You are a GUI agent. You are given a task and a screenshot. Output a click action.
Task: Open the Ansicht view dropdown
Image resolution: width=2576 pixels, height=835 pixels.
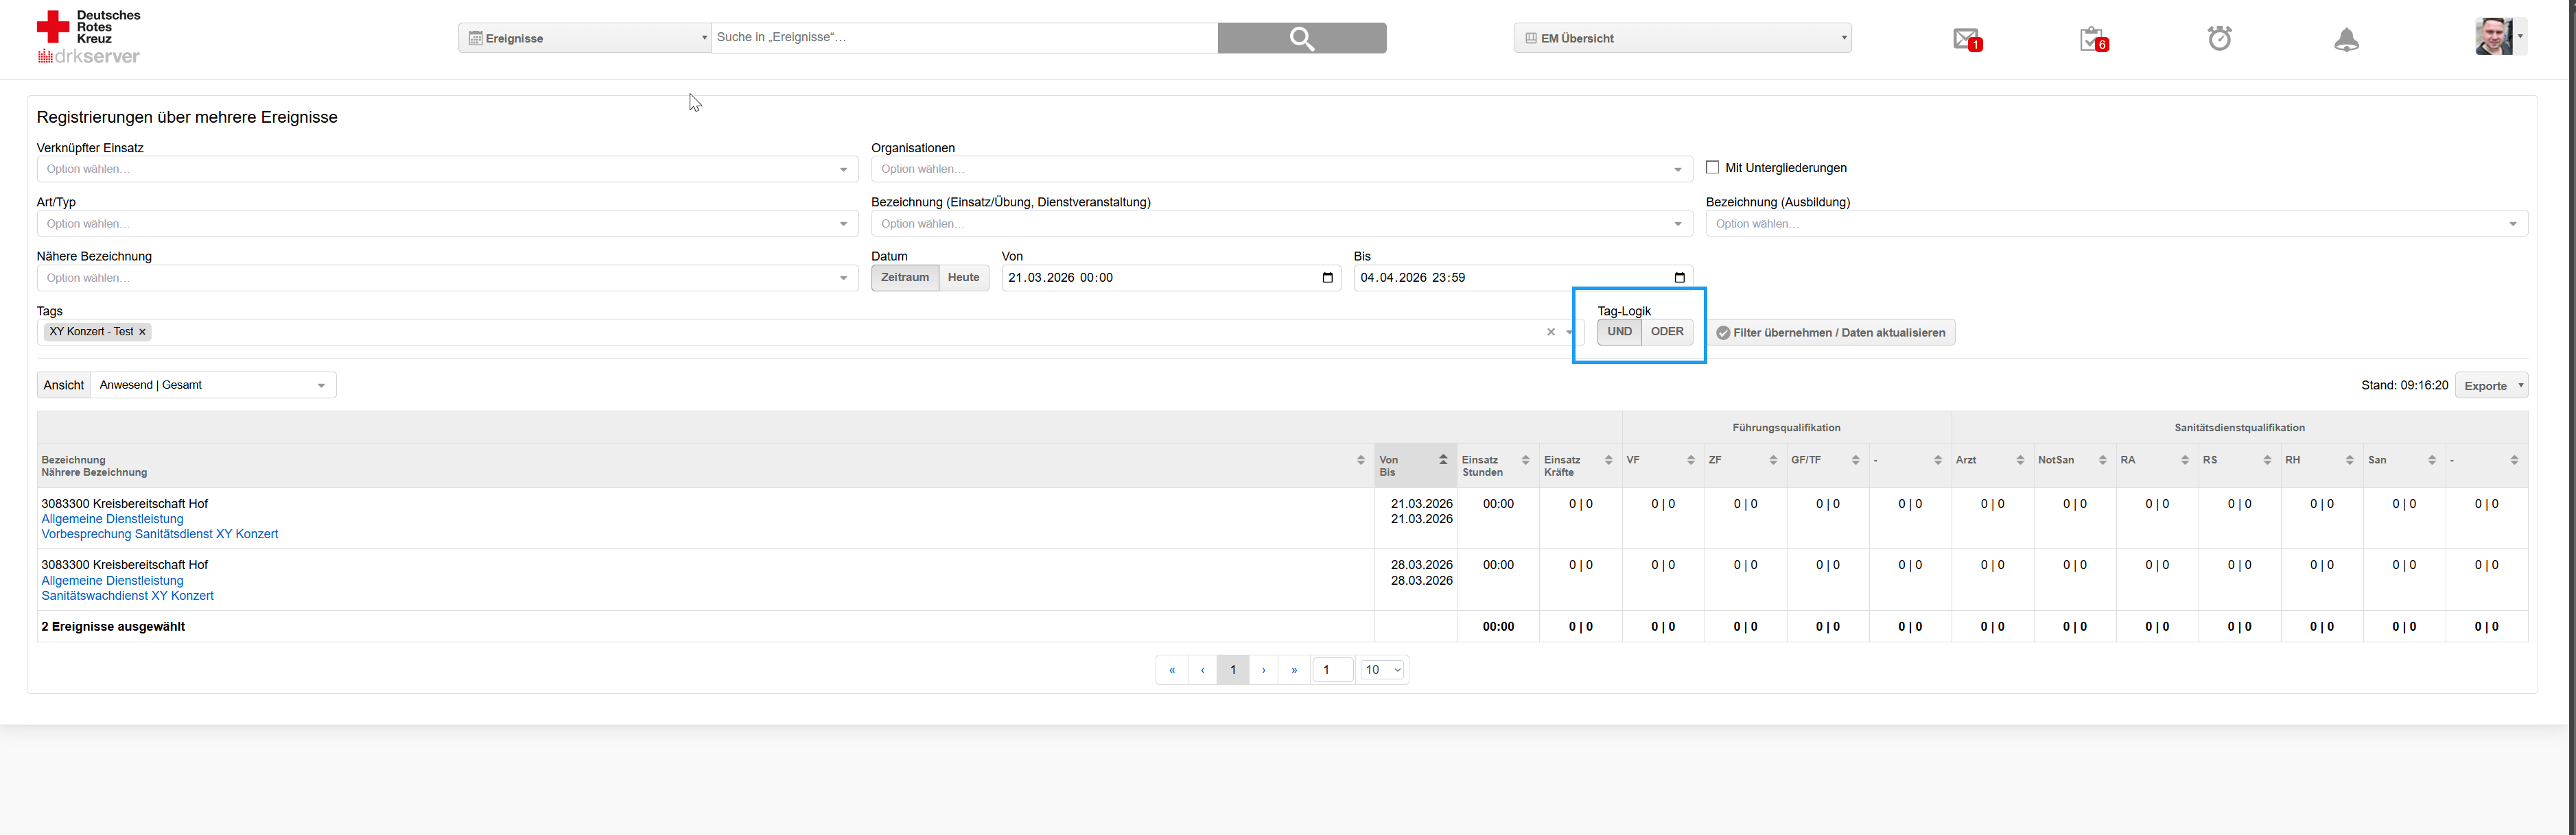[213, 385]
